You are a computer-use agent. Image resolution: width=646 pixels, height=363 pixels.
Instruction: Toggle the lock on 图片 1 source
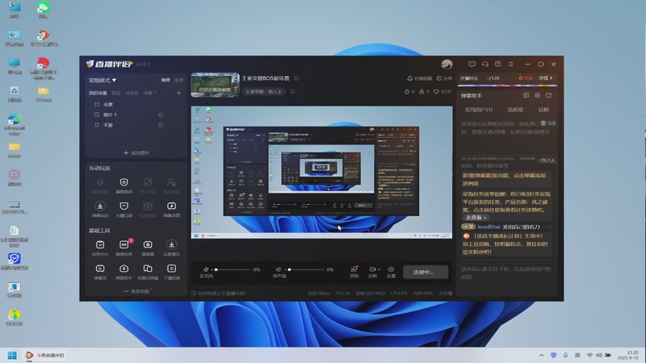(161, 115)
